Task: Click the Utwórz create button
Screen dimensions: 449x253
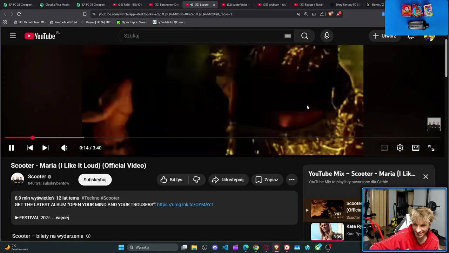Action: click(x=385, y=36)
